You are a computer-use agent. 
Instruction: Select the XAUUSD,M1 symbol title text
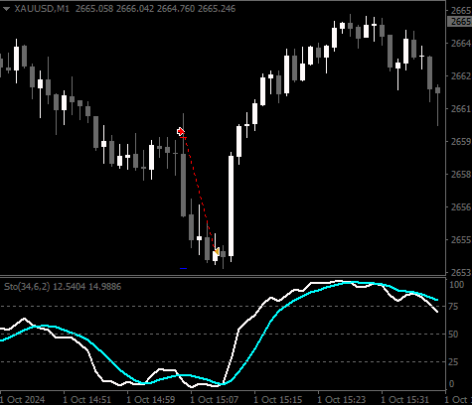point(42,9)
